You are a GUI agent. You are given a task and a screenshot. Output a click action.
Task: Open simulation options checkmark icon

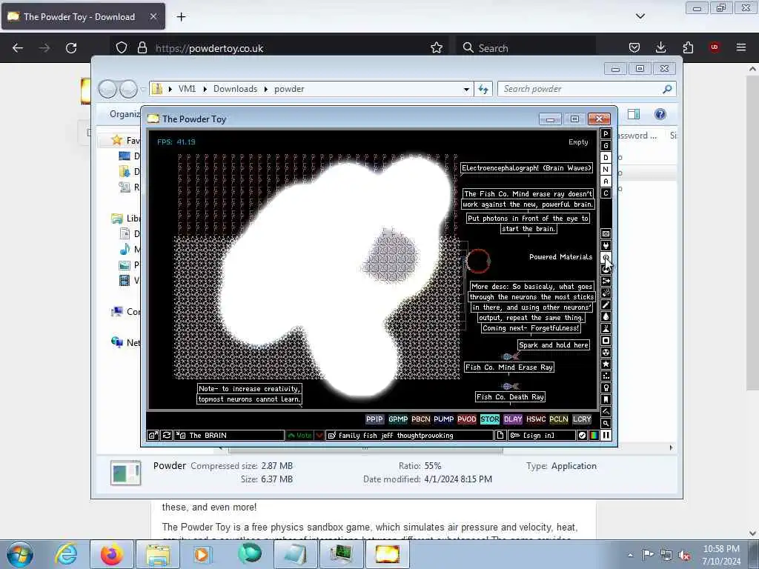tap(583, 436)
